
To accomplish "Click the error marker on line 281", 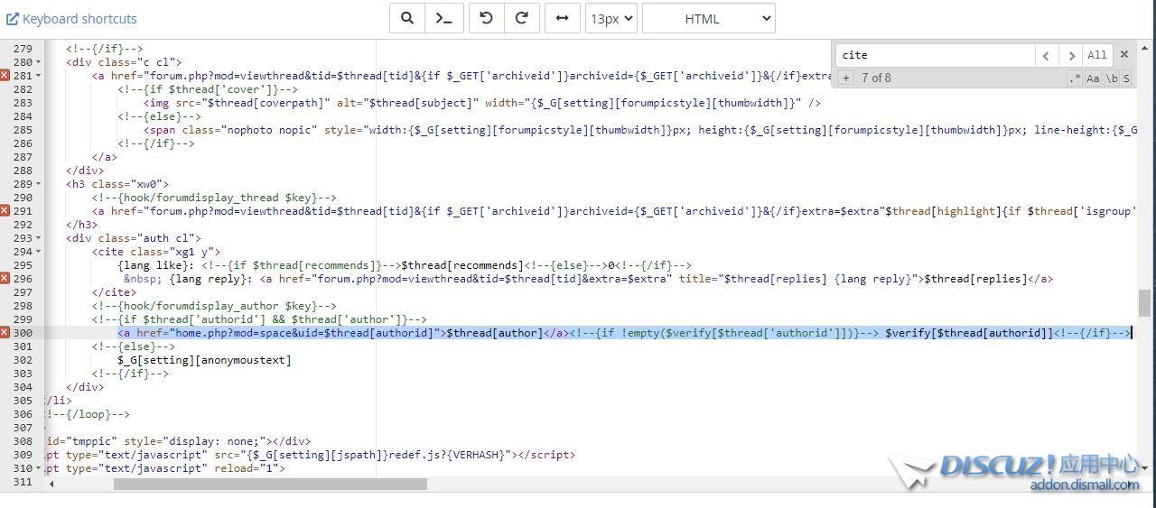I will click(x=5, y=76).
